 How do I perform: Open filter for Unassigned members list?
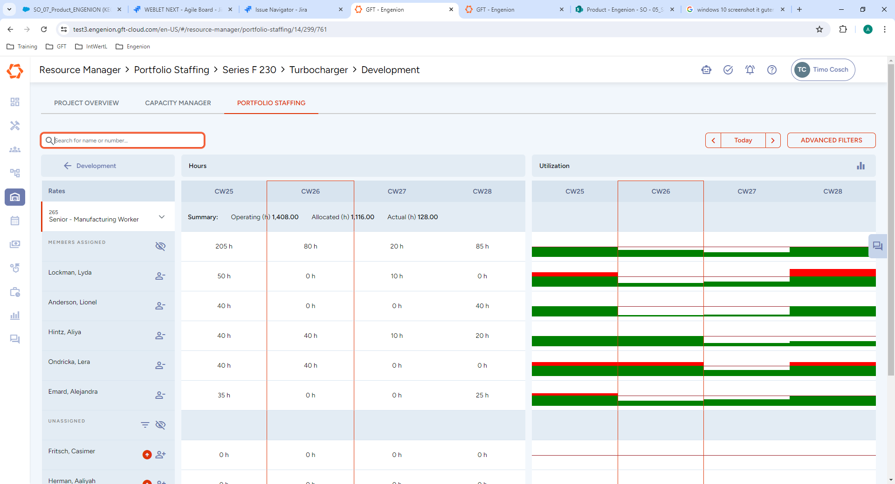(145, 425)
